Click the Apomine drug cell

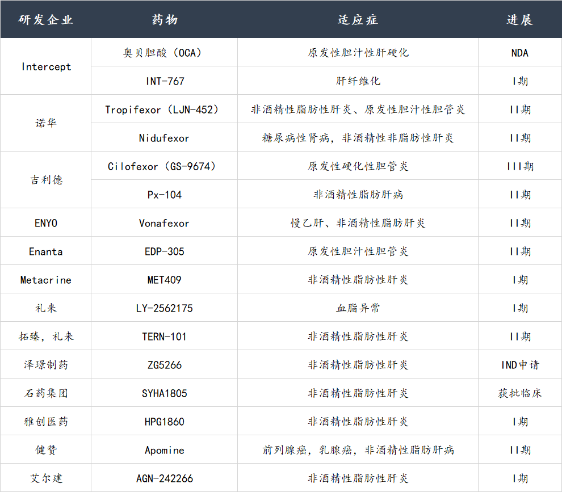pos(164,449)
